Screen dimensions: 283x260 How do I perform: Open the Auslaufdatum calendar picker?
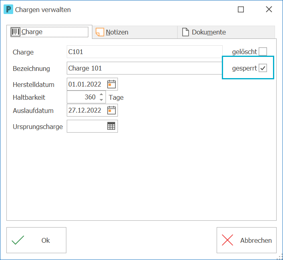tap(112, 110)
